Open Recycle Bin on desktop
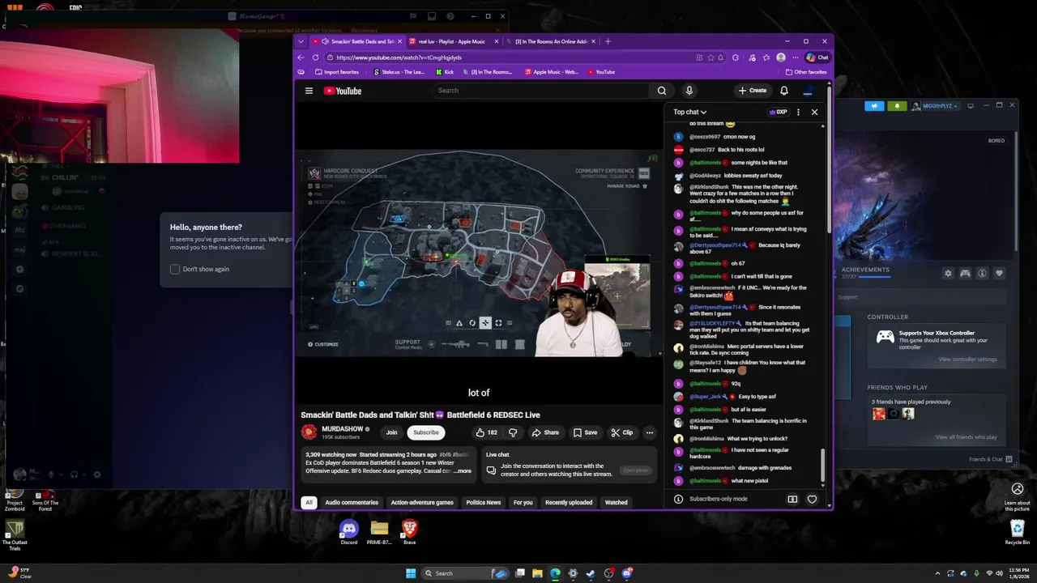The height and width of the screenshot is (583, 1037). [x=1018, y=532]
